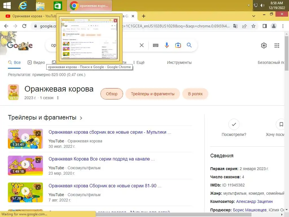Mark the show as Посмотрели
Viewport: 289px width, 217px height.
234,128
